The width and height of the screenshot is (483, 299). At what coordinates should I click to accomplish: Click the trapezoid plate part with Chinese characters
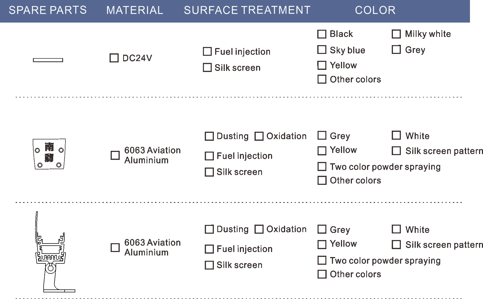[49, 154]
